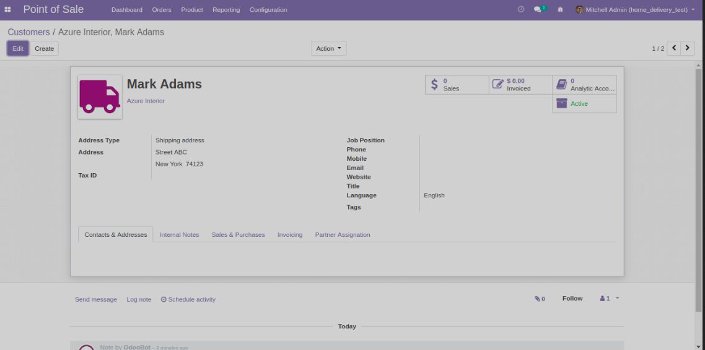The image size is (705, 350).
Task: Click the vertical page scrollbar
Action: (698, 189)
